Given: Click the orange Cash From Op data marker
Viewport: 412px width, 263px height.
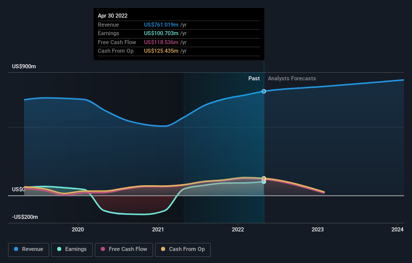Looking at the screenshot, I should click(x=263, y=178).
